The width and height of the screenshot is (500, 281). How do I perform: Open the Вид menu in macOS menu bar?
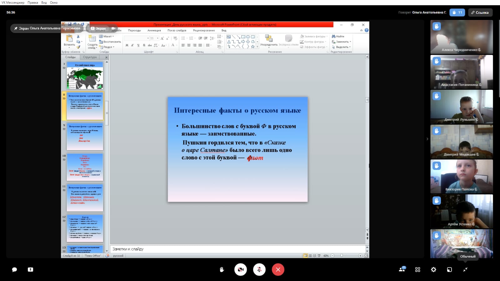[x=44, y=3]
